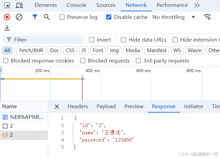Filter by Media requests
Screen dimensions: 220x158
[133, 50]
